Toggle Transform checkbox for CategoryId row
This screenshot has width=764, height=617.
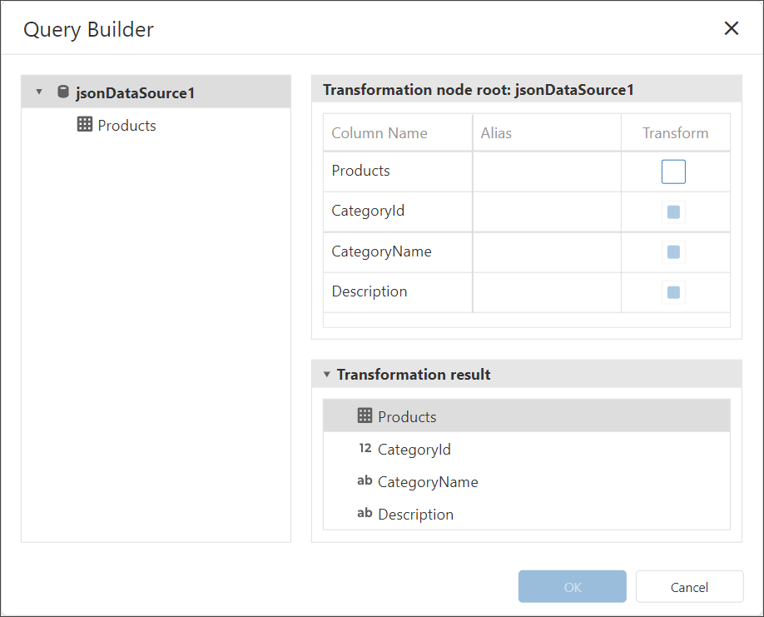673,211
